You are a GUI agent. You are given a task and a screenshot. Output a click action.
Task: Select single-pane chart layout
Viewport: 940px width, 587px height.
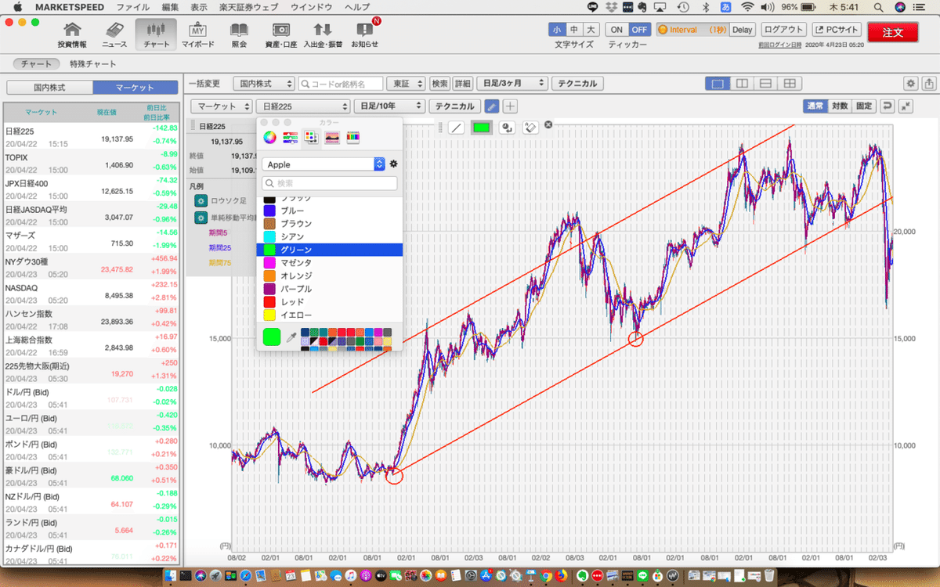(x=718, y=83)
